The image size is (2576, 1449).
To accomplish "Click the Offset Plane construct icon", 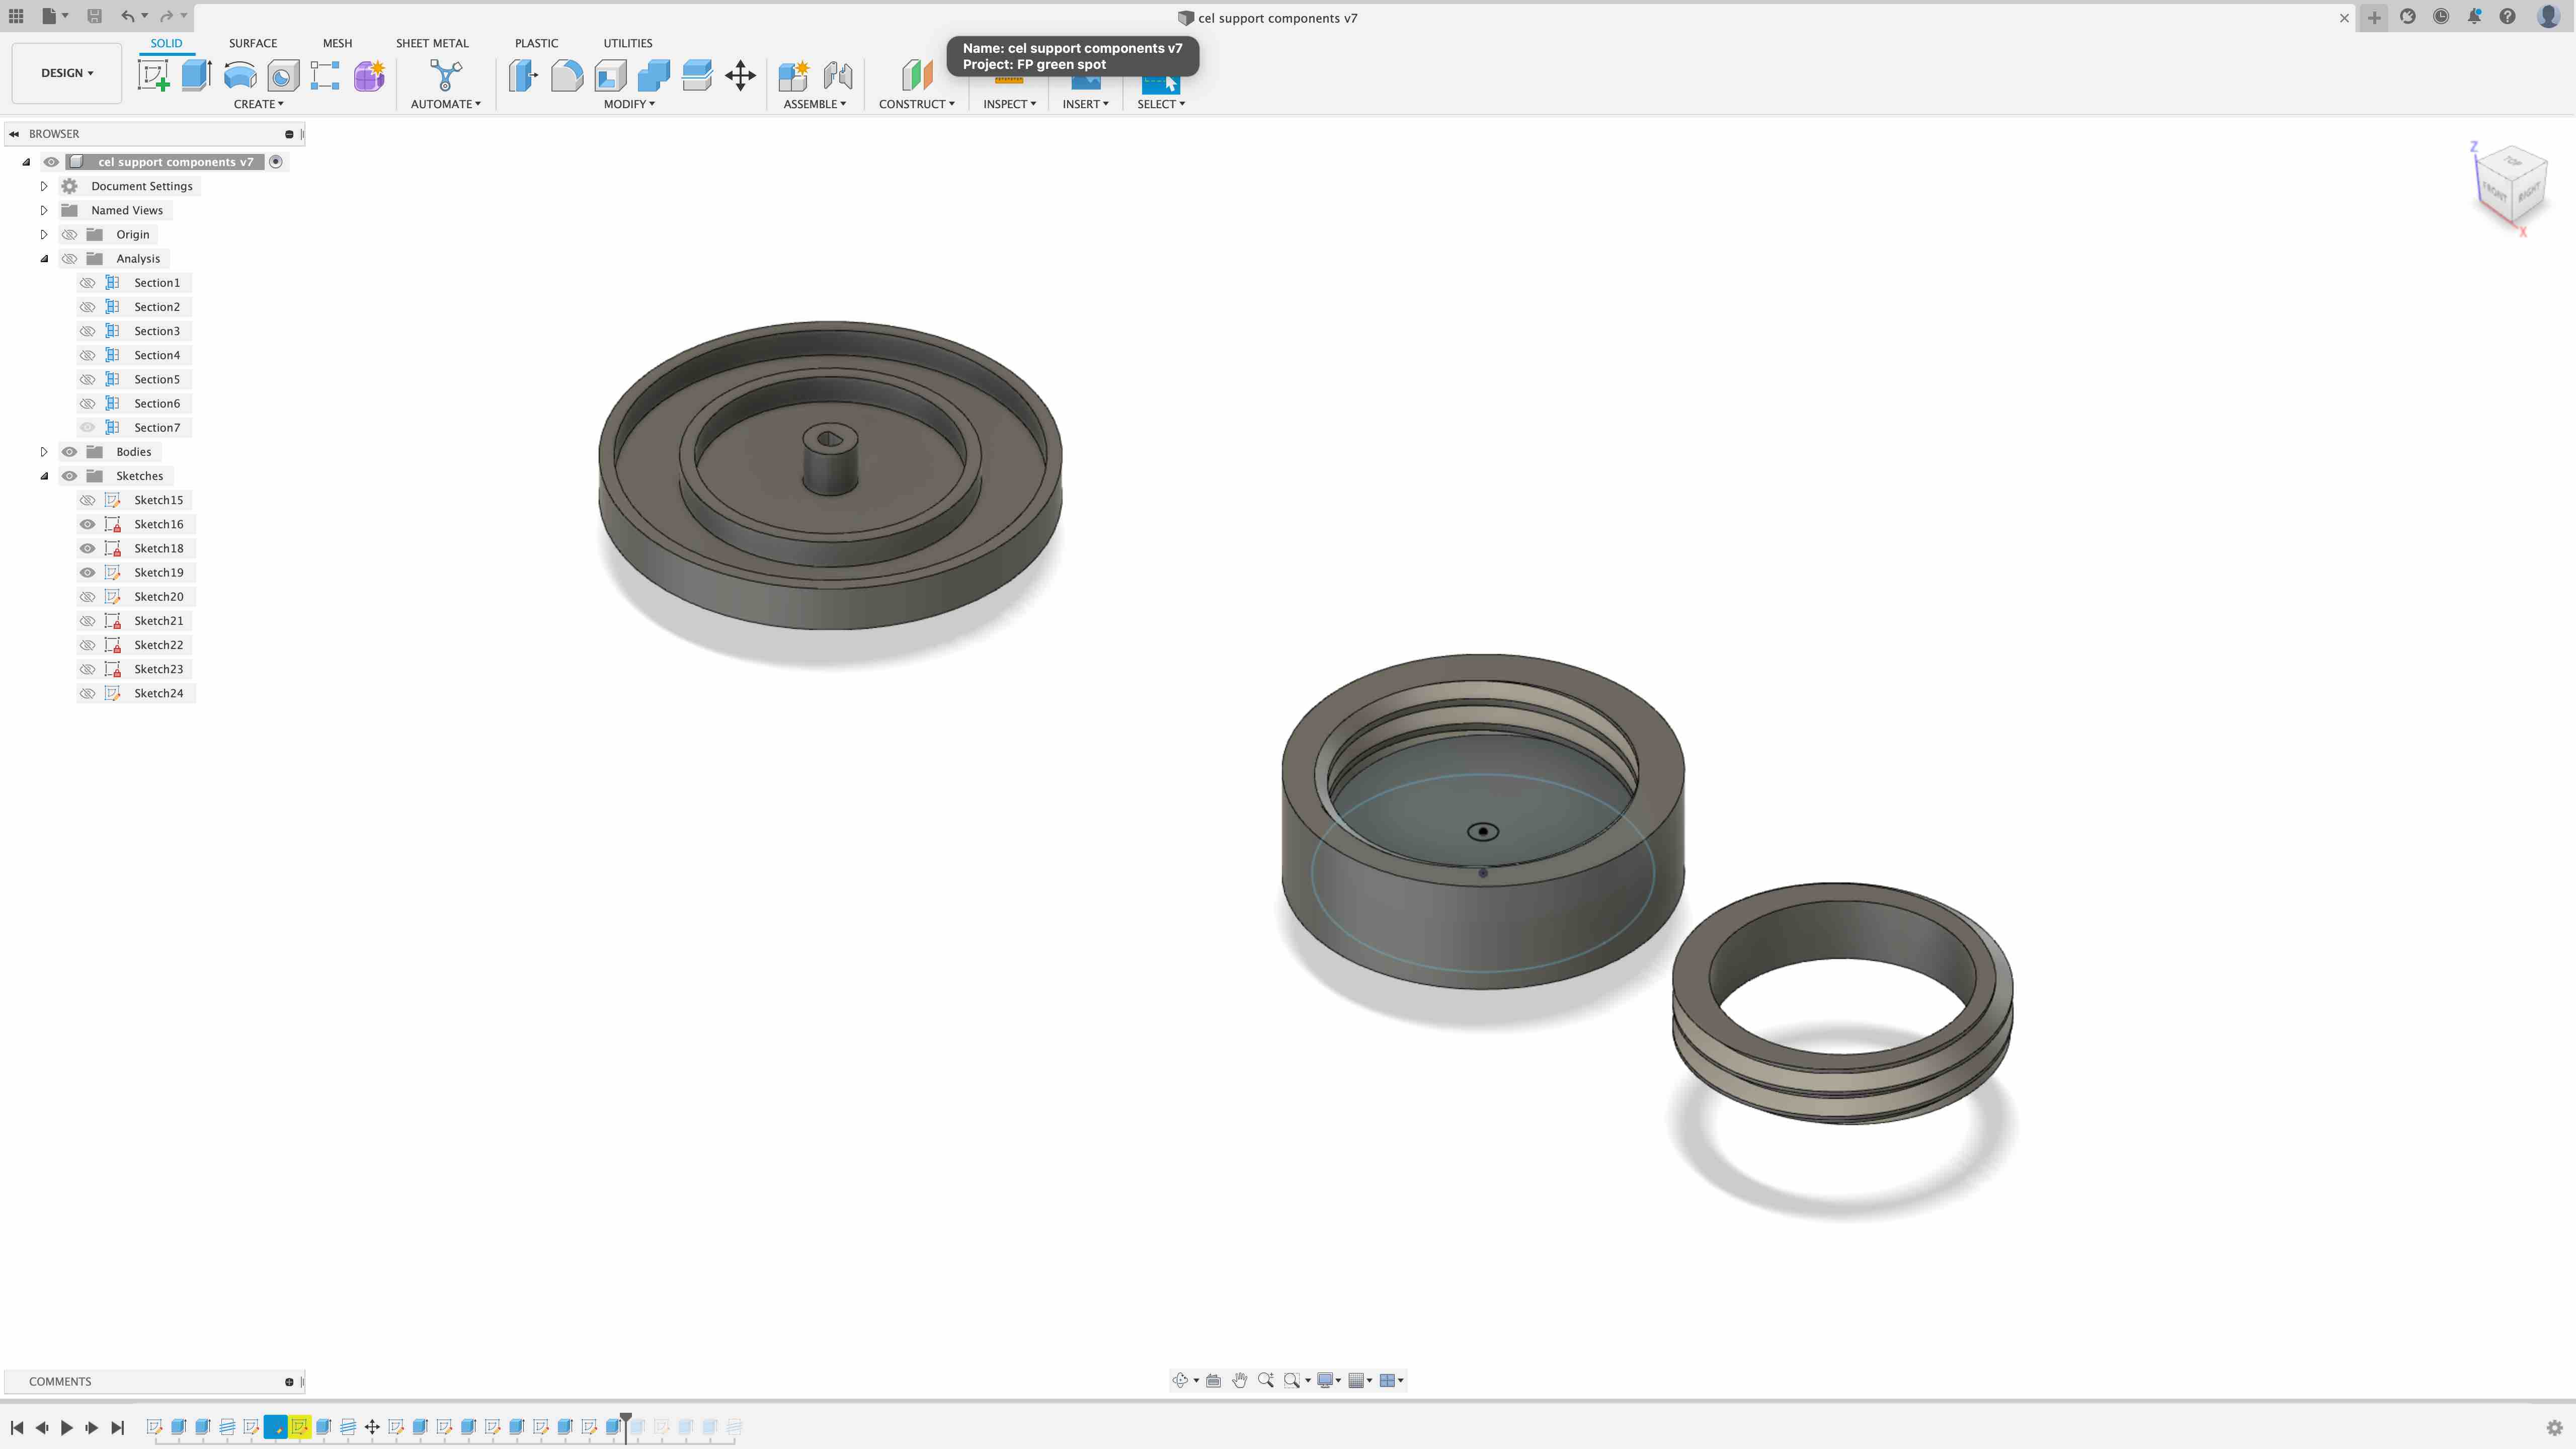I will pos(916,75).
